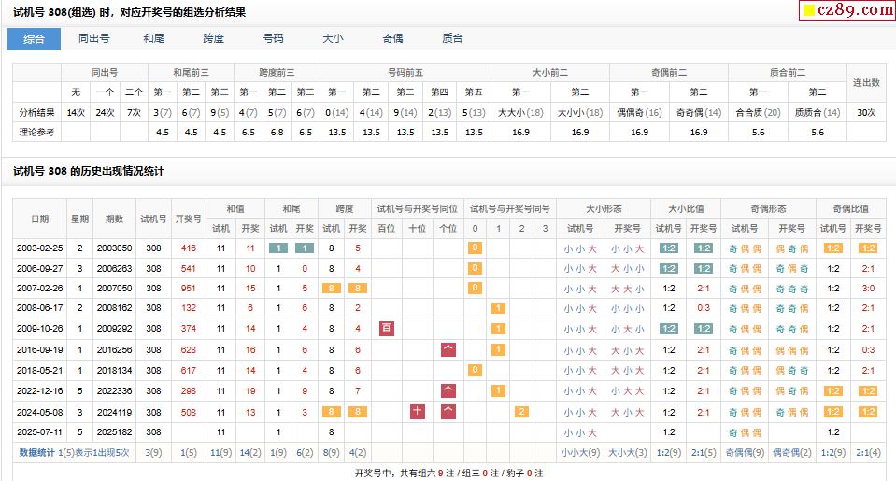This screenshot has width=896, height=481.
Task: Open the 质合 tab
Action: 452,38
